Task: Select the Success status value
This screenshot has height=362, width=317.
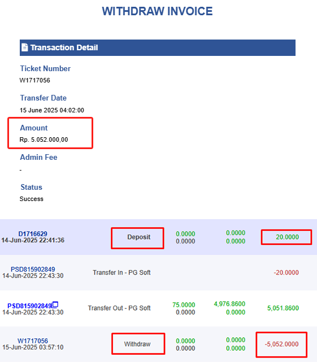Action: (x=32, y=199)
